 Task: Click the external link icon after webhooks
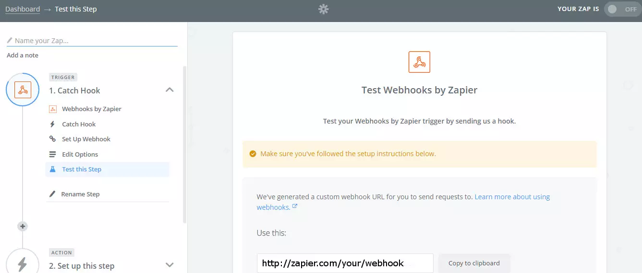point(295,206)
